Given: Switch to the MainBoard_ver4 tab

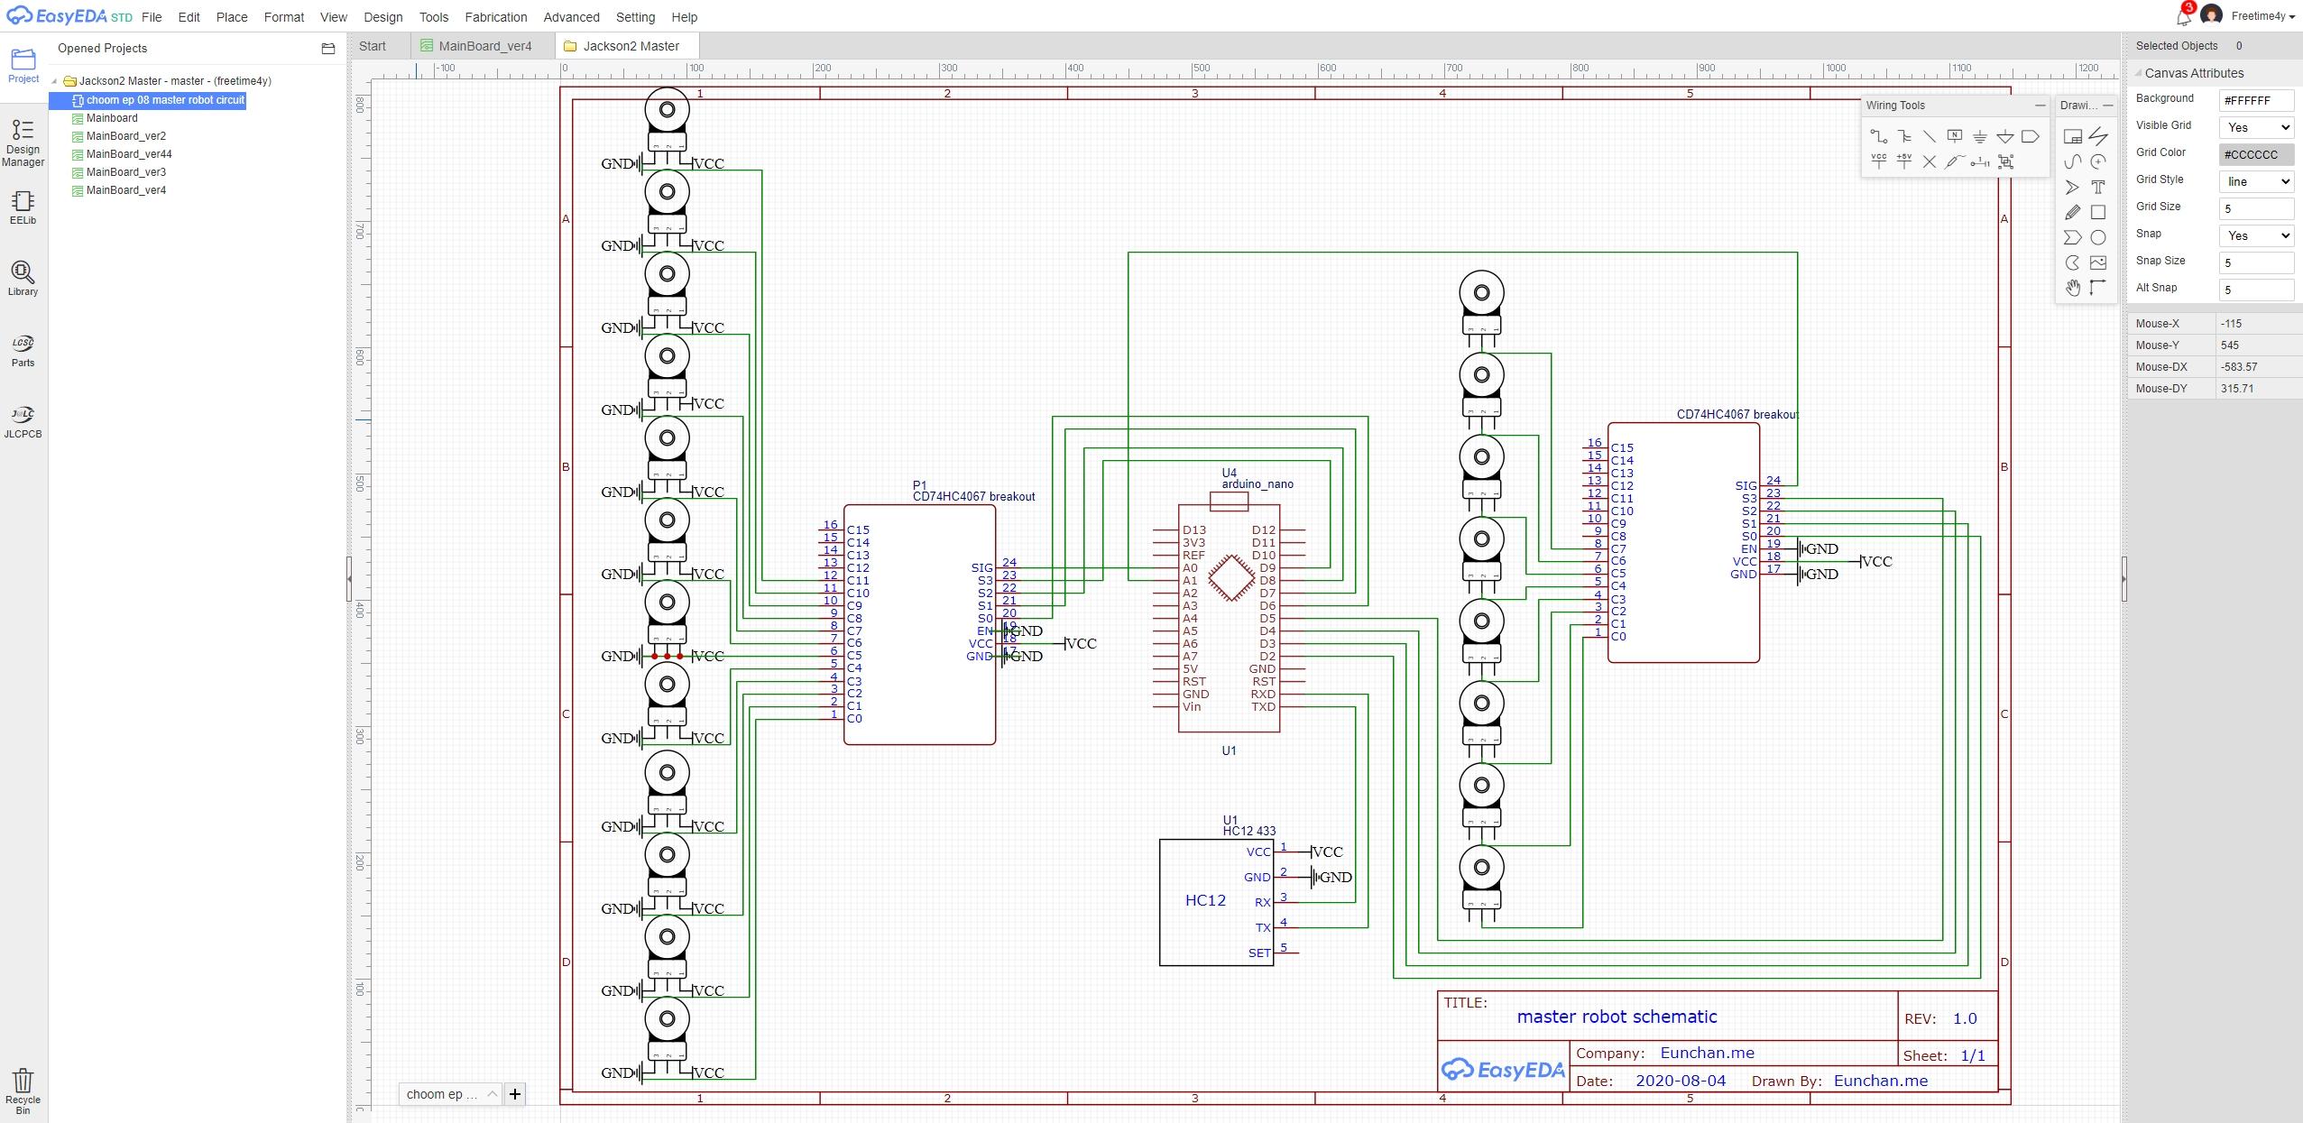Looking at the screenshot, I should (x=484, y=46).
